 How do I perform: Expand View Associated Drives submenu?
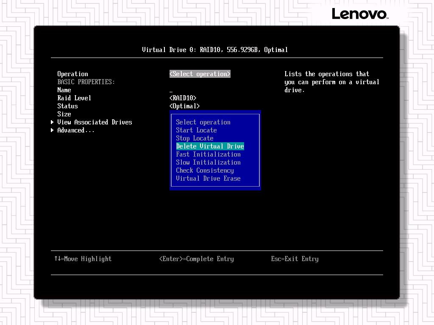click(x=95, y=122)
